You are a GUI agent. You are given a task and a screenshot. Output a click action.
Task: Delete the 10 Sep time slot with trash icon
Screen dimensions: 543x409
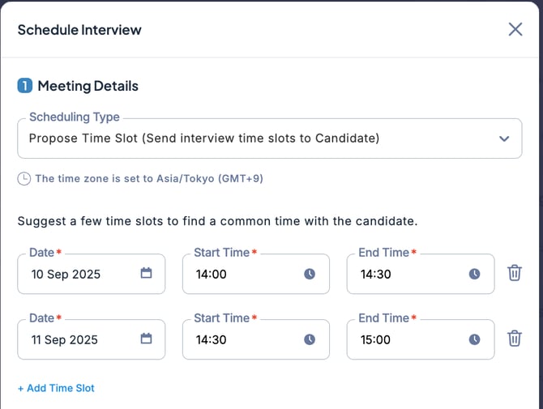point(514,273)
